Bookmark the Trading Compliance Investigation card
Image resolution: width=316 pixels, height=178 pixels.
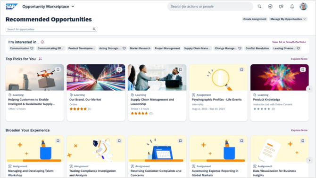coord(119,141)
